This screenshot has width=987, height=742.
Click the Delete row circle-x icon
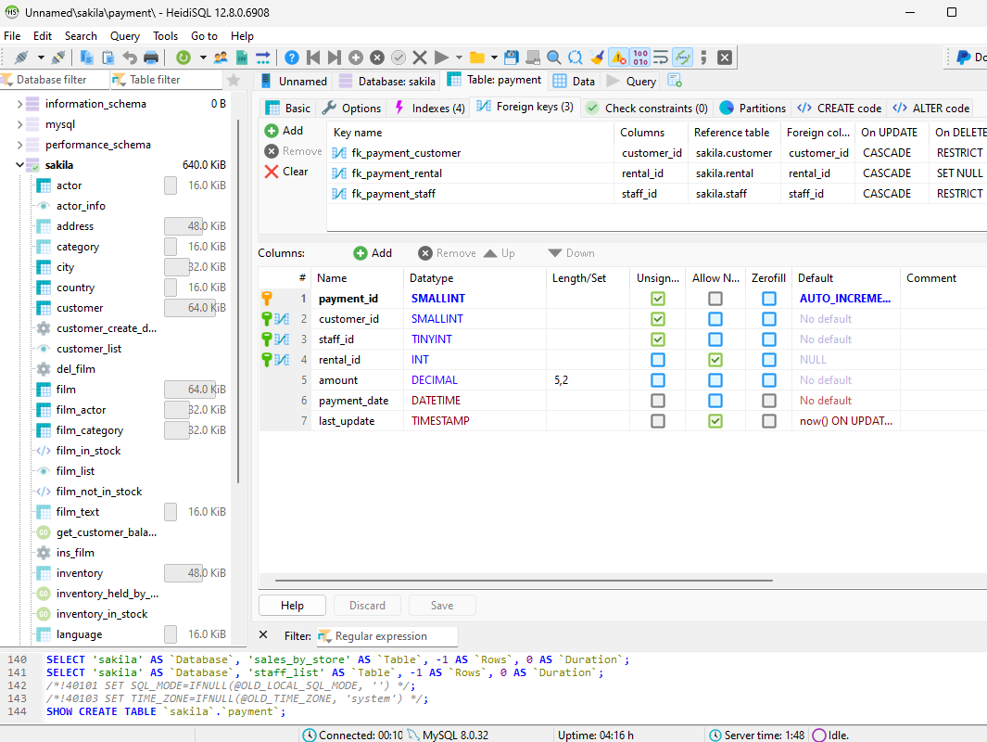377,58
